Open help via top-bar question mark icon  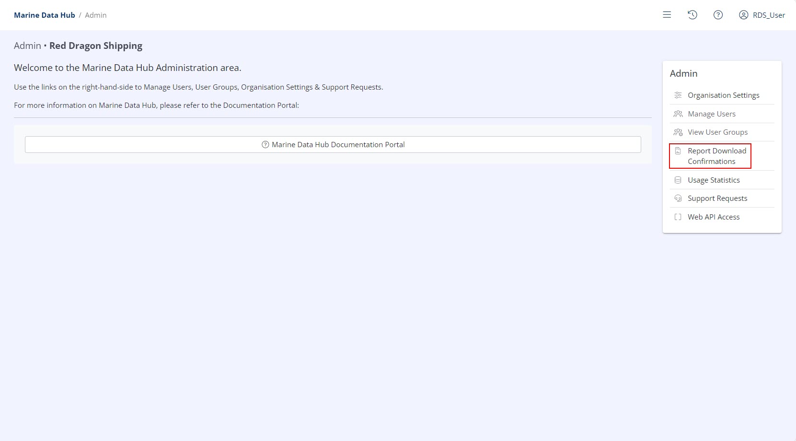[x=718, y=15]
